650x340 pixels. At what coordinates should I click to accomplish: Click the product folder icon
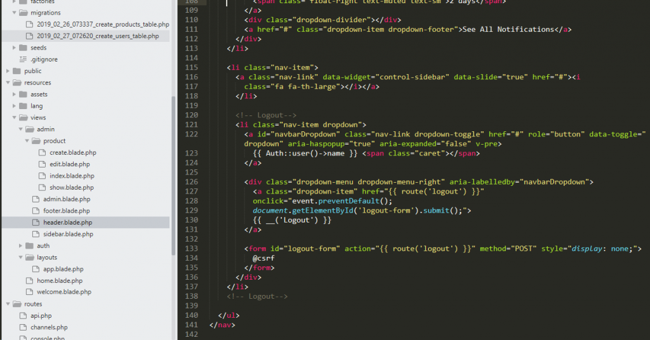(36, 141)
